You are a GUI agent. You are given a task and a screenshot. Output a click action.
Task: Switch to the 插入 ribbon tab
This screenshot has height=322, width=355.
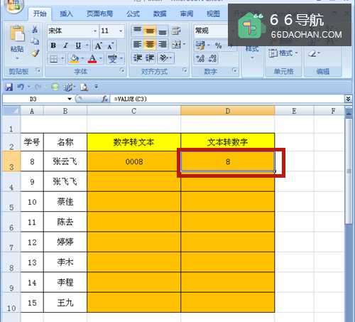(66, 14)
